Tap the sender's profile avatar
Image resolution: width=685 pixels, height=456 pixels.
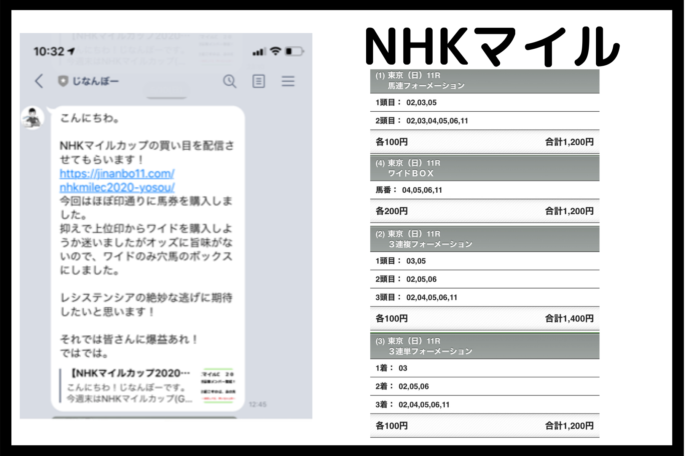[x=32, y=118]
